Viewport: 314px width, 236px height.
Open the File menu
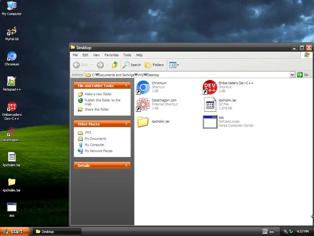tap(75, 55)
